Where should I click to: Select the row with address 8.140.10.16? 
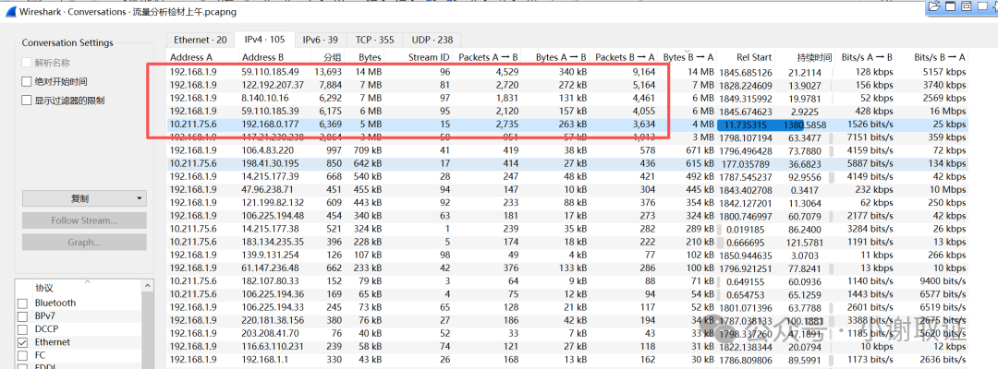click(567, 99)
